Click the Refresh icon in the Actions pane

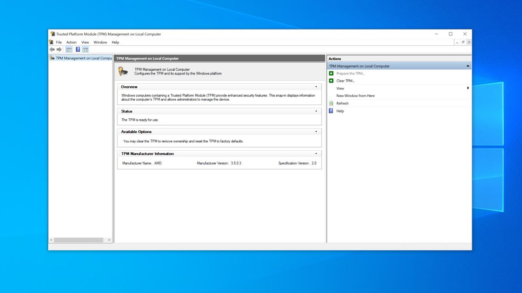coord(331,103)
